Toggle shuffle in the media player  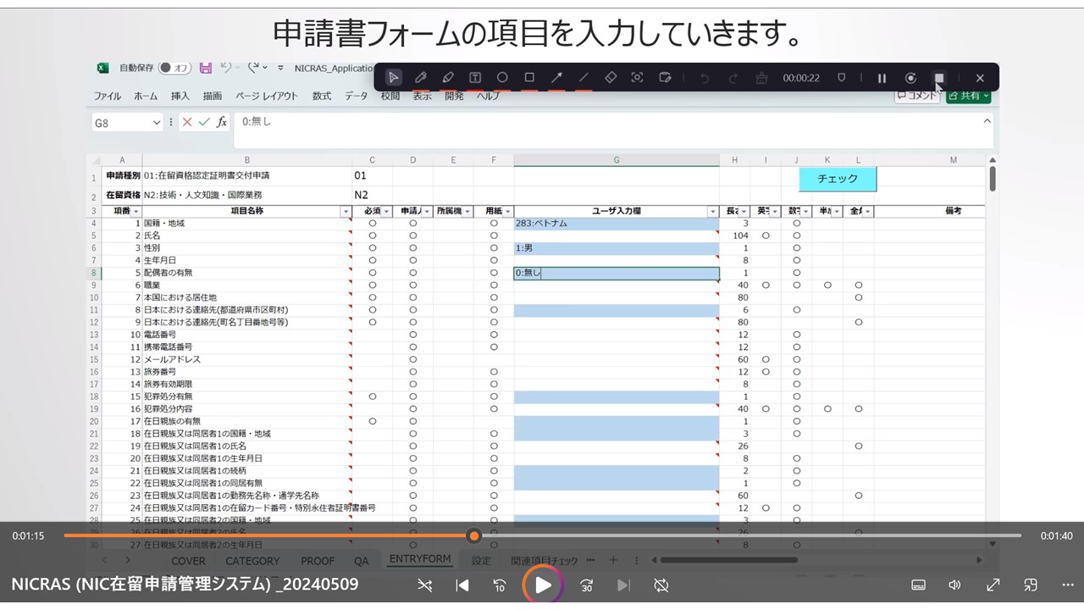tap(425, 585)
